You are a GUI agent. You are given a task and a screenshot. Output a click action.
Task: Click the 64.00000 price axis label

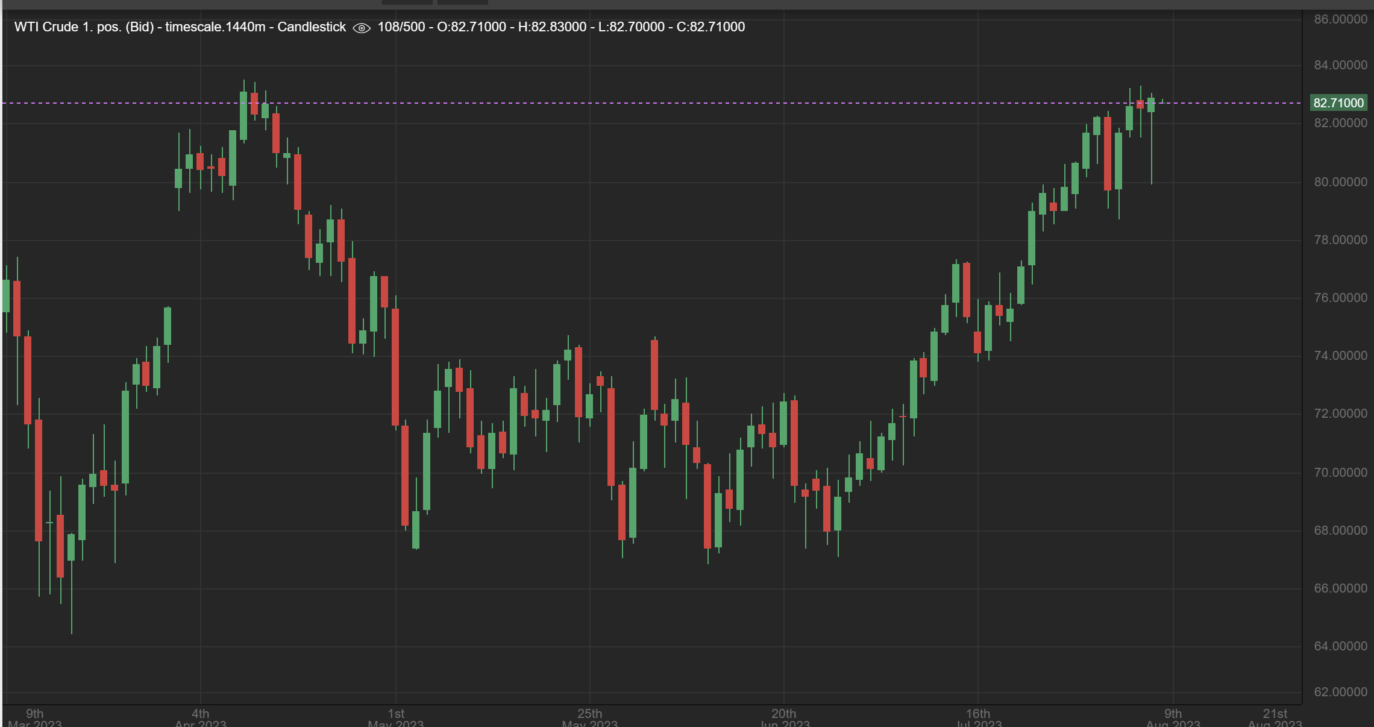(1340, 646)
